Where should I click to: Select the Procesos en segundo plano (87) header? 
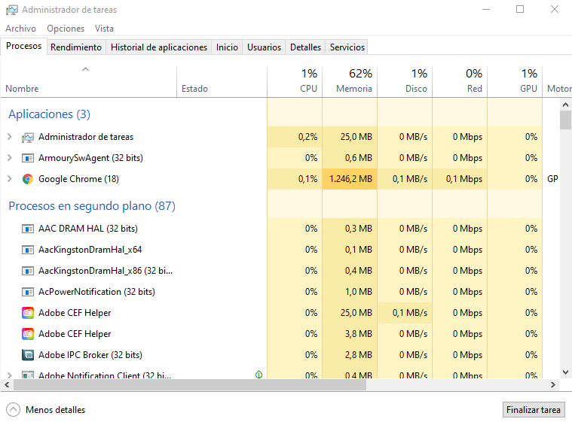click(92, 206)
